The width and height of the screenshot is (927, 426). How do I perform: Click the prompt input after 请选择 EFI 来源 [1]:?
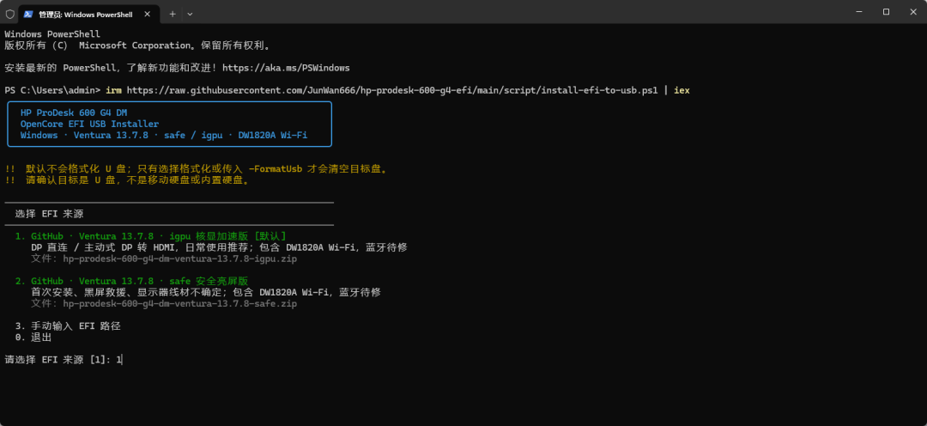coord(119,359)
